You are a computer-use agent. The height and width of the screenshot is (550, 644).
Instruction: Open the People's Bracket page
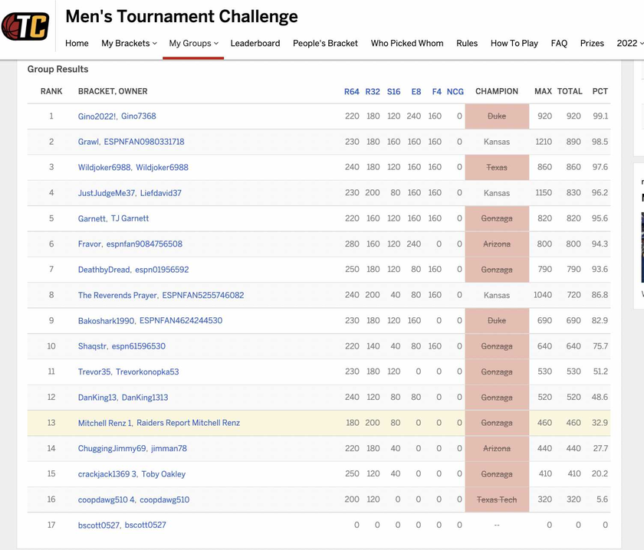325,43
